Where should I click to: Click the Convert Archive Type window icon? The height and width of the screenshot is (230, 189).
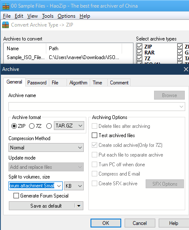(5, 25)
